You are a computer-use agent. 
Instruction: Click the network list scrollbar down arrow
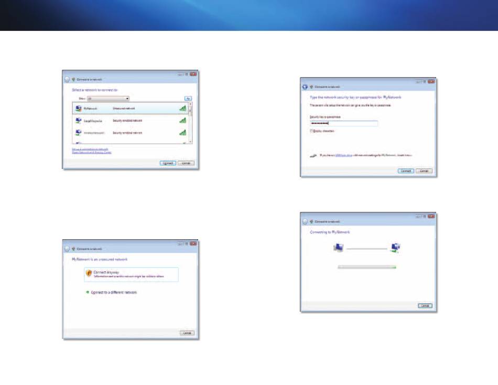[190, 141]
